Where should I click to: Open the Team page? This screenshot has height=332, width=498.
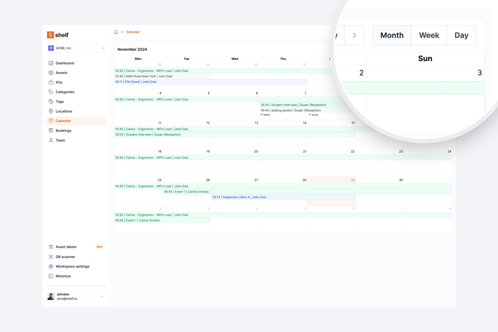coord(60,140)
